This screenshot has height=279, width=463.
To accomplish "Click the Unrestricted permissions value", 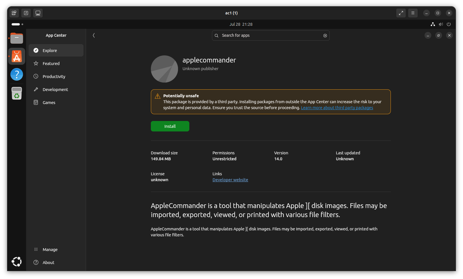I will click(224, 159).
